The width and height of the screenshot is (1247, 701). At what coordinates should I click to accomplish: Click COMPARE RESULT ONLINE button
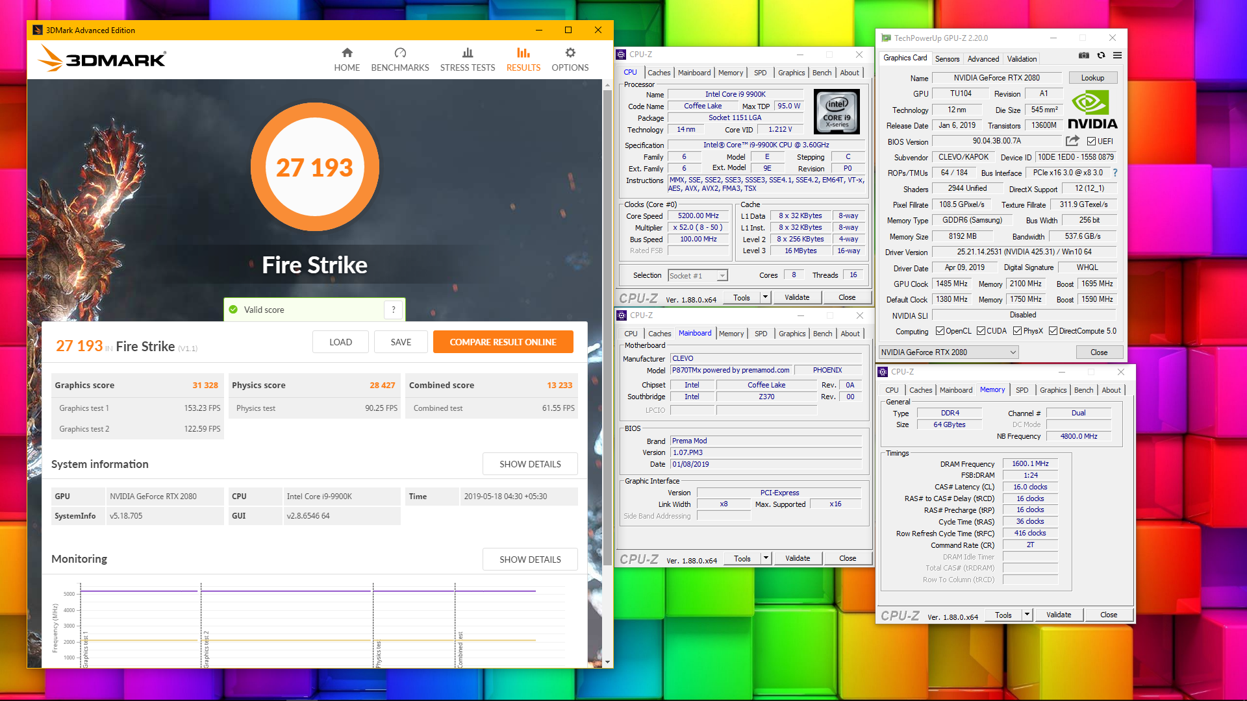(503, 342)
